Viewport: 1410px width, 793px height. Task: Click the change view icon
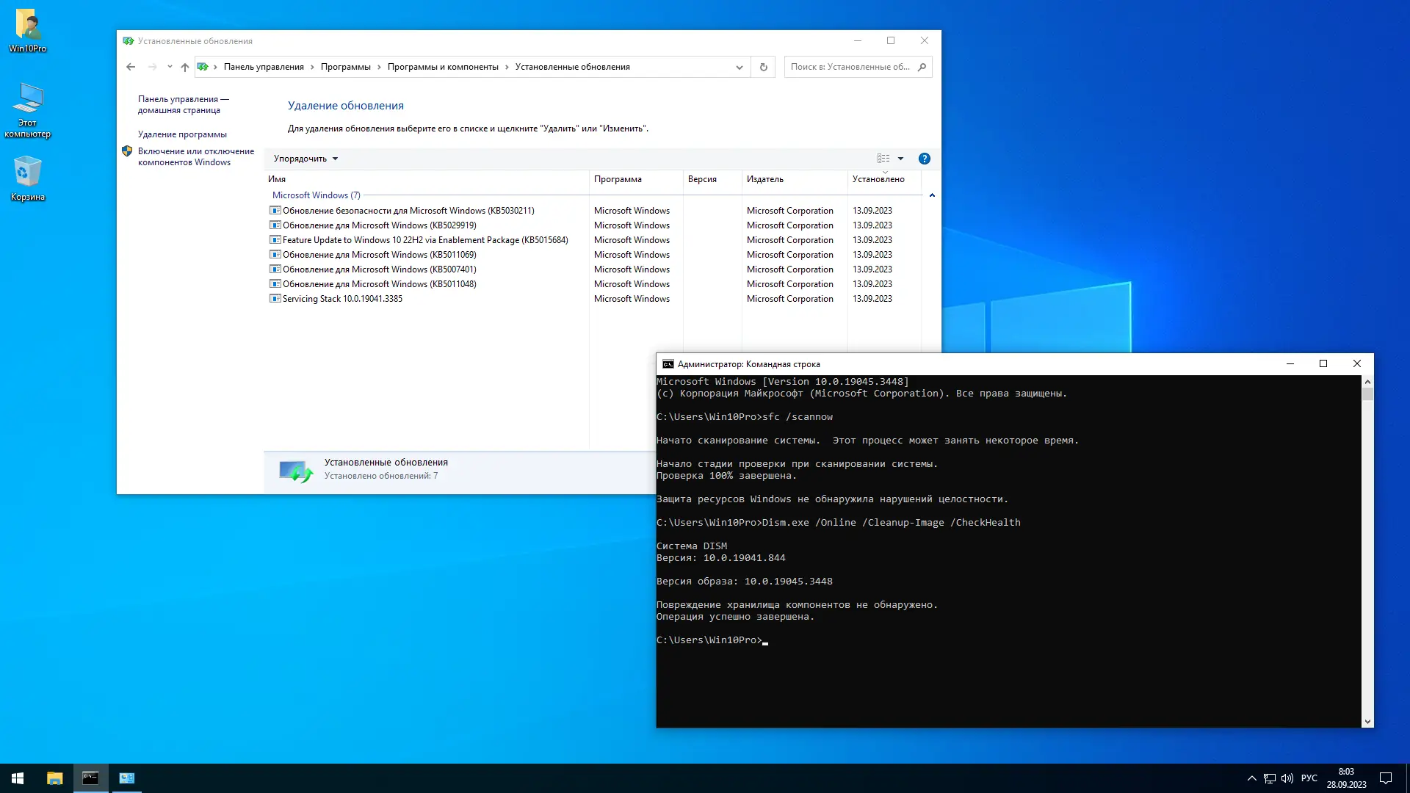[883, 159]
